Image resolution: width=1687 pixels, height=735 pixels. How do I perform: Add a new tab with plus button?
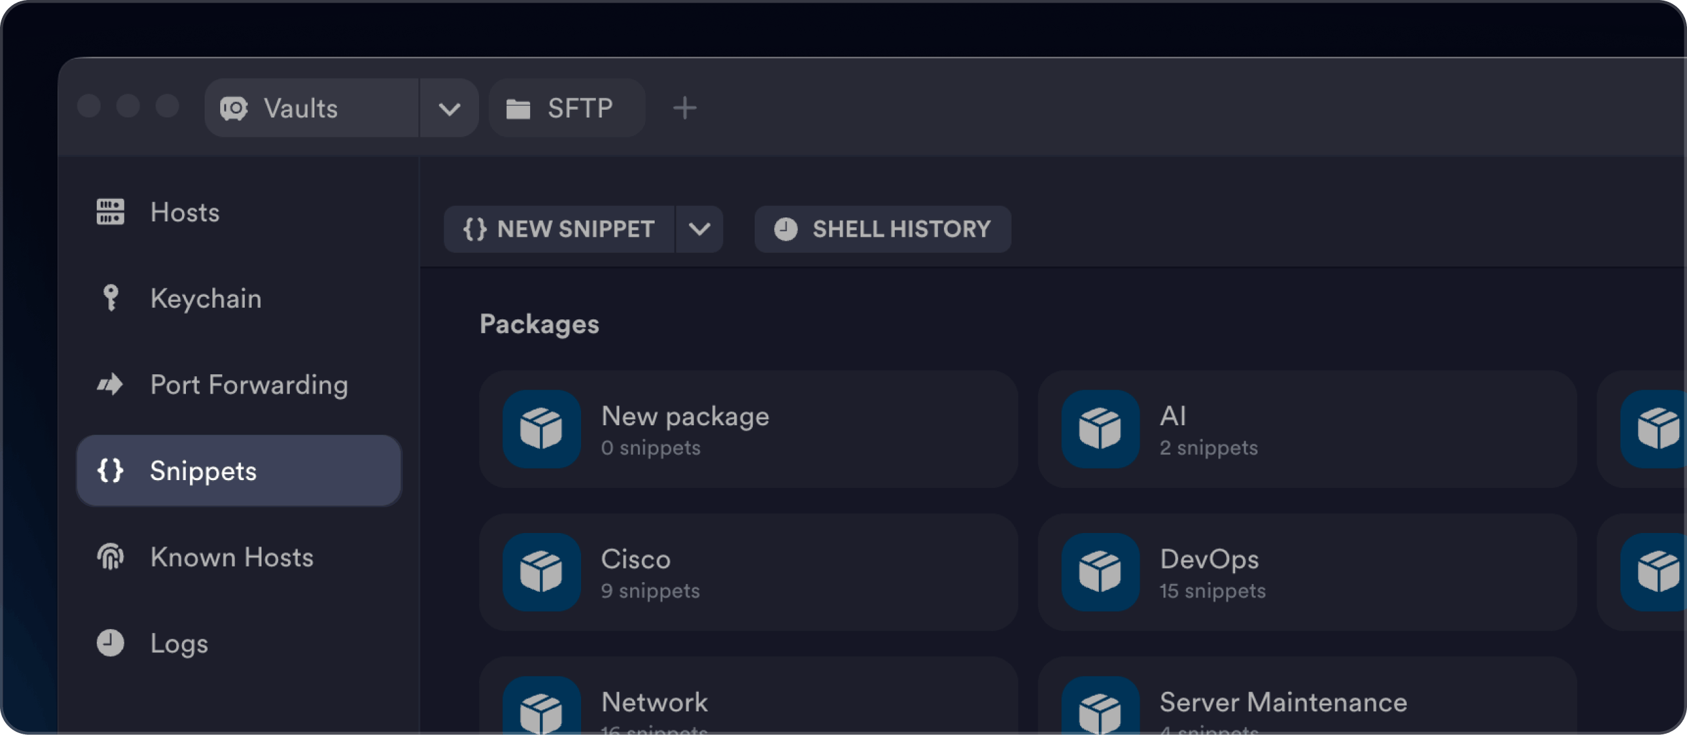pos(685,108)
